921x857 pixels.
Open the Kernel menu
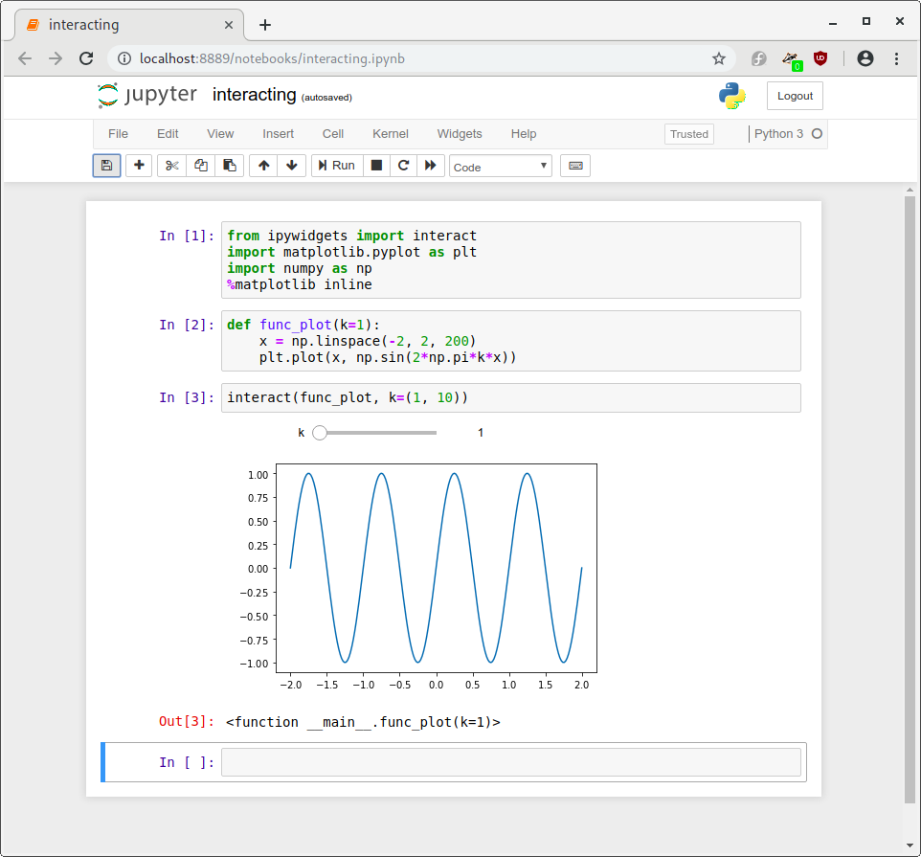click(x=390, y=134)
